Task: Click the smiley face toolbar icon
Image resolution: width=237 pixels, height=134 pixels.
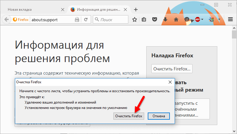Action: [x=187, y=19]
